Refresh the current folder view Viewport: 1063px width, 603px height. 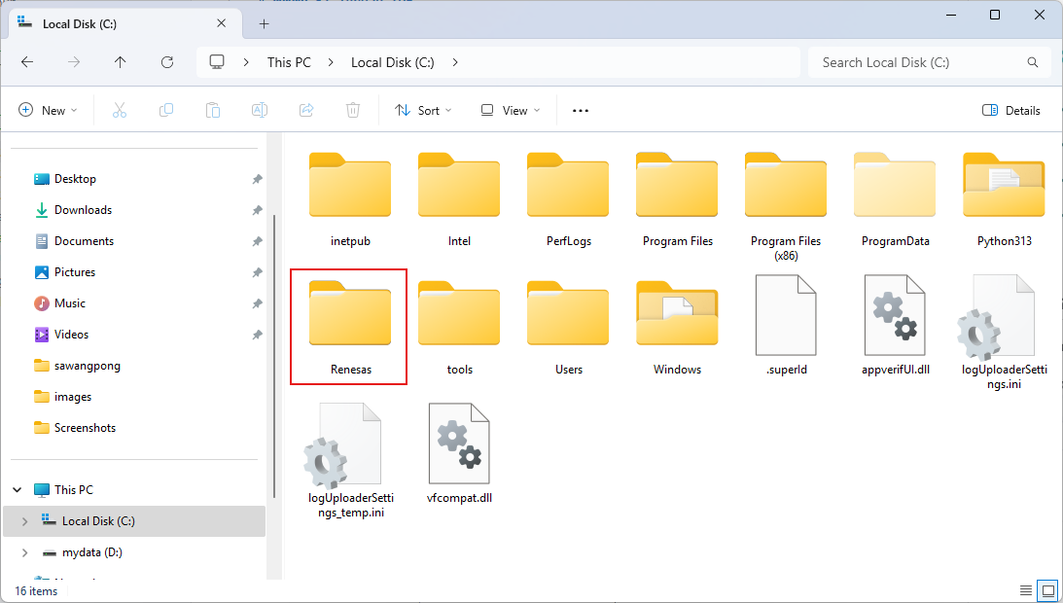[x=167, y=62]
